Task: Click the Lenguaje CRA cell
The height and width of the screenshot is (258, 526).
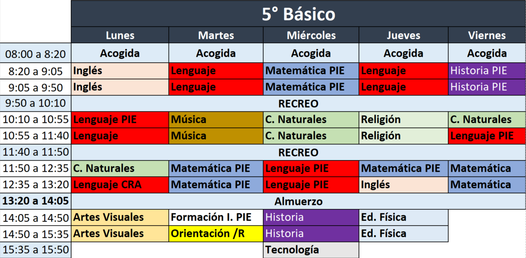Action: pyautogui.click(x=120, y=185)
